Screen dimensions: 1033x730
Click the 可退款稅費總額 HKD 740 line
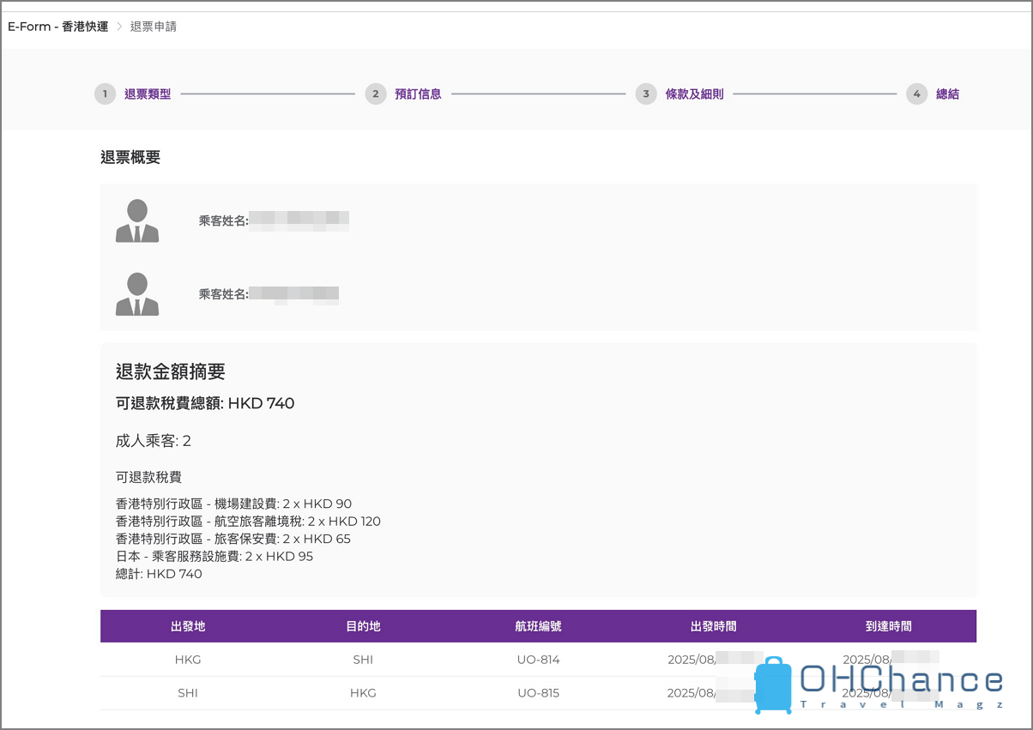tap(205, 403)
